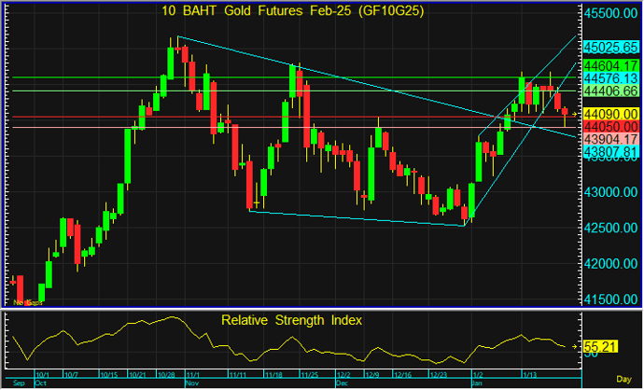
Task: Select the Nov month marker on date axis
Action: 193,383
